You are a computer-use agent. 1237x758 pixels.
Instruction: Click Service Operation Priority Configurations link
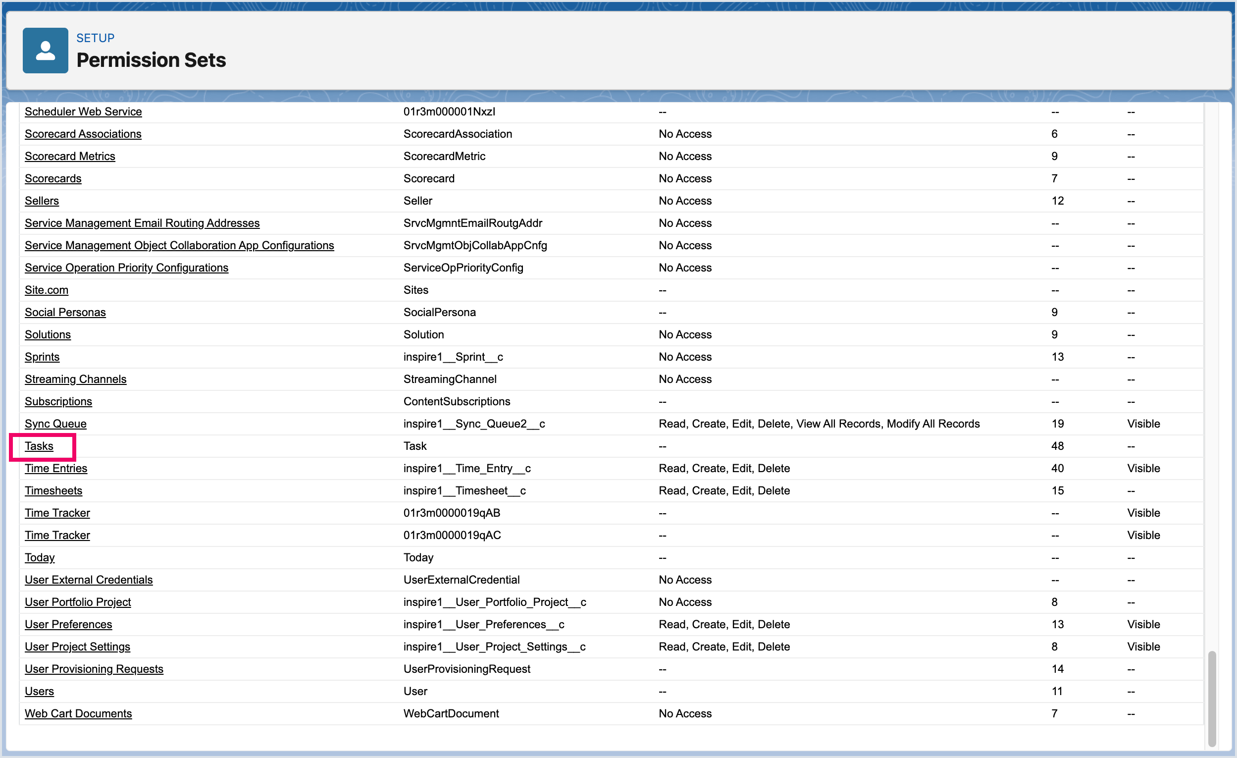click(126, 267)
